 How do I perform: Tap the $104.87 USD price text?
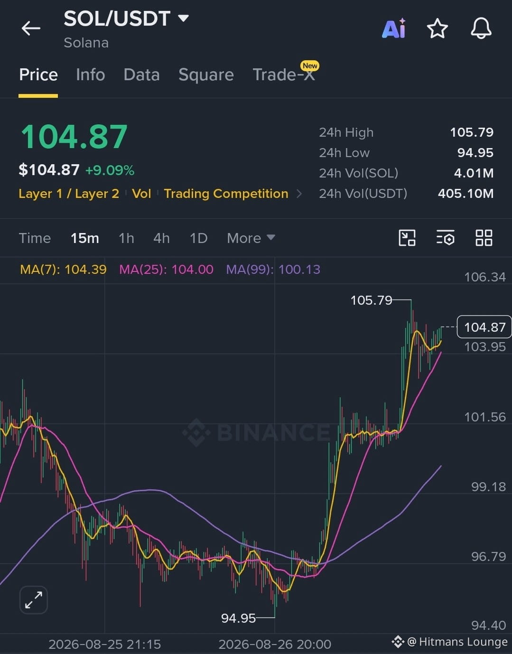pos(49,170)
